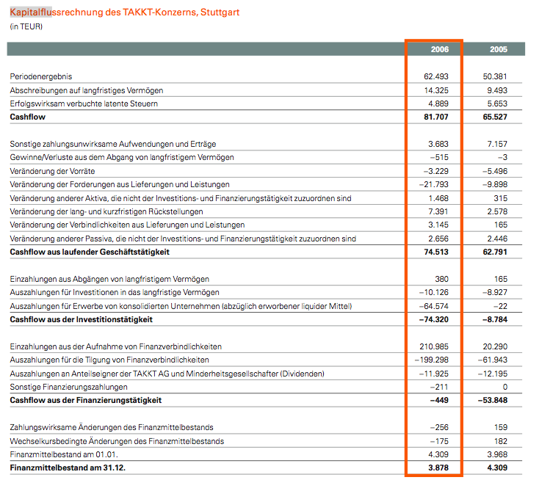Click the Cashflow 2006 total 81.707

[x=436, y=117]
